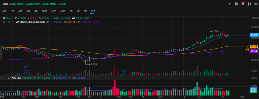Click the MA10 : 21.345 value
This screenshot has width=259, height=99.
click(54, 22)
